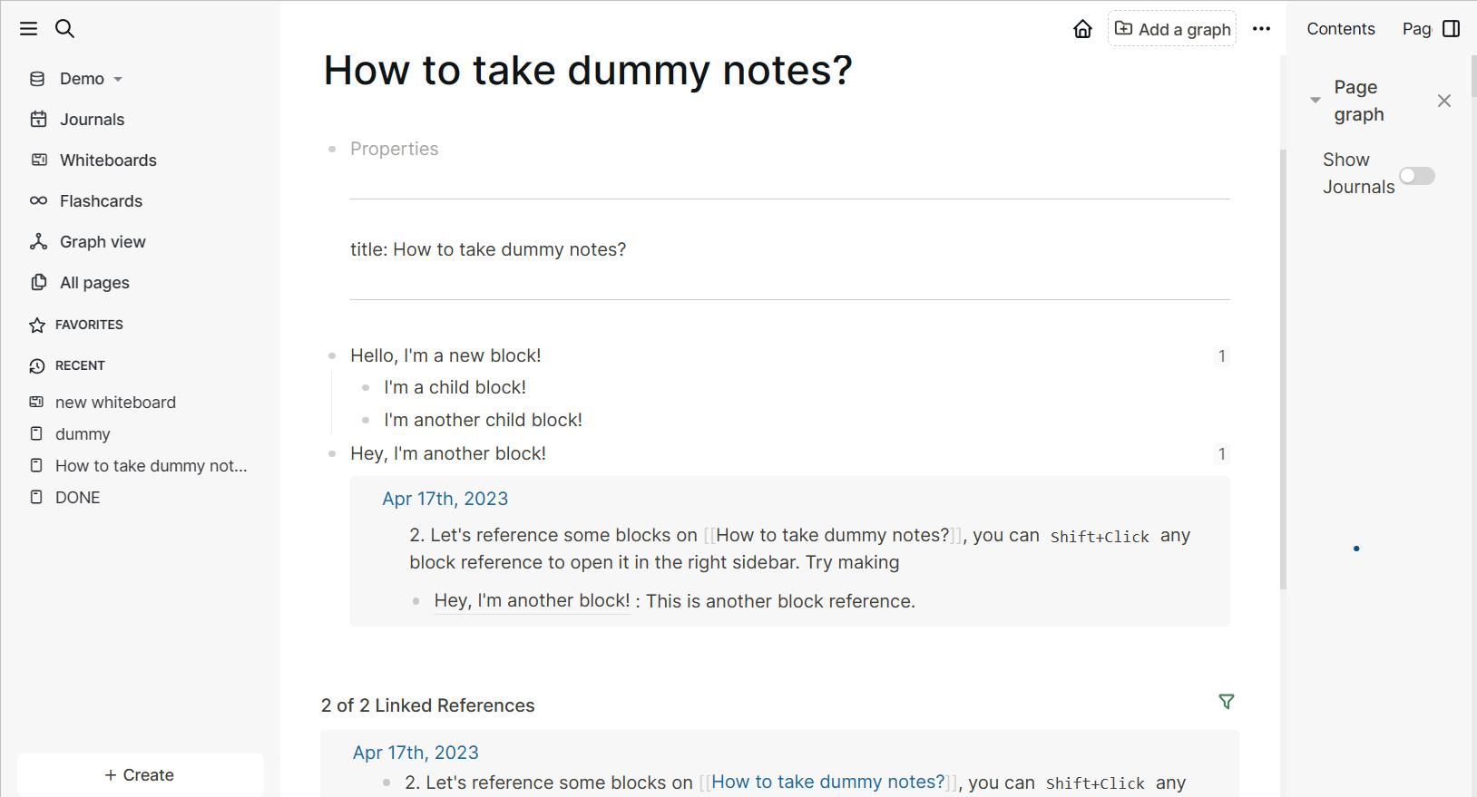Go home via the house icon
1477x797 pixels.
(1082, 29)
